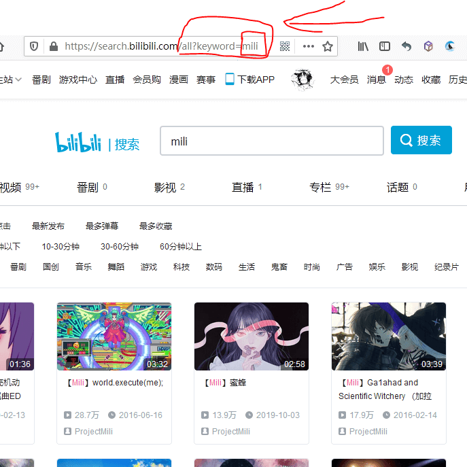Switch to 专栏 99+ results tab
The image size is (467, 467).
point(329,188)
